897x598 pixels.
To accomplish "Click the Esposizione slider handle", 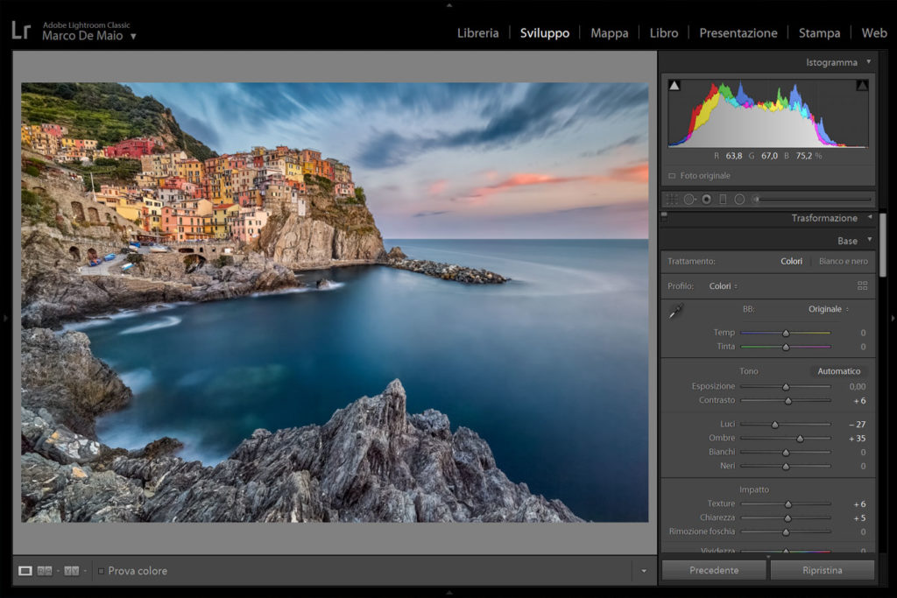I will (786, 386).
